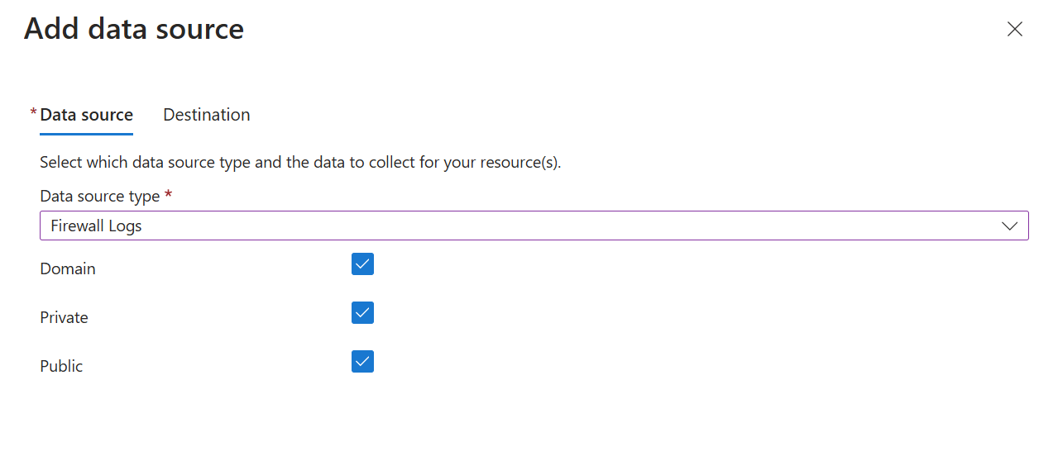
Task: Click the Data source type field label
Action: pyautogui.click(x=100, y=197)
